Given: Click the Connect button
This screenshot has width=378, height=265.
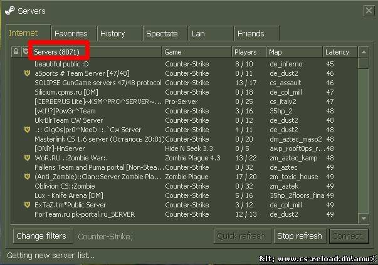Looking at the screenshot, I should pos(349,236).
